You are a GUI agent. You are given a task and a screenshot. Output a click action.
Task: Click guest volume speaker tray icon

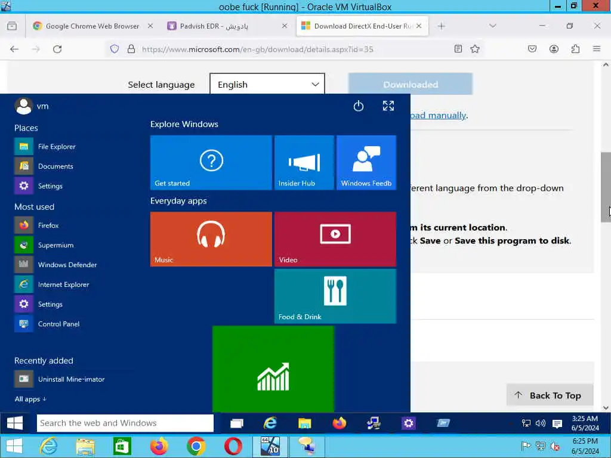click(541, 423)
